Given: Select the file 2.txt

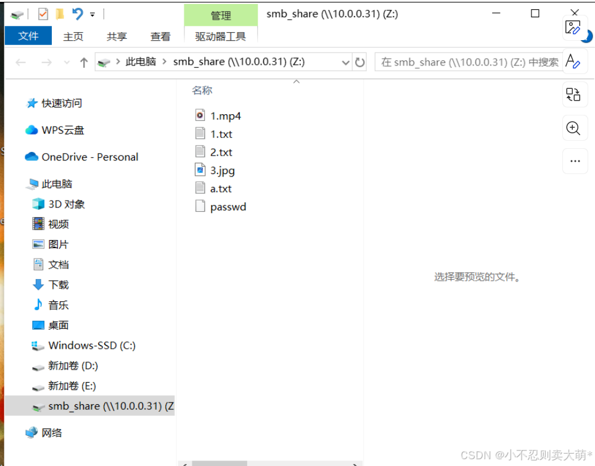Looking at the screenshot, I should point(221,152).
